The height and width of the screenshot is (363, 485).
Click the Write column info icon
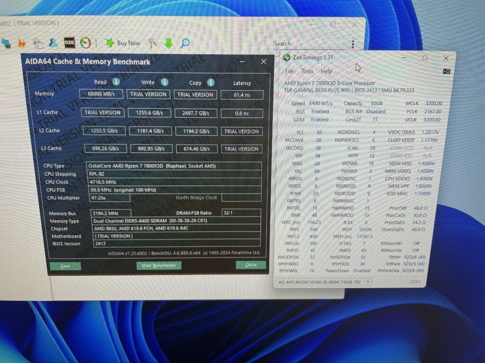(x=164, y=82)
